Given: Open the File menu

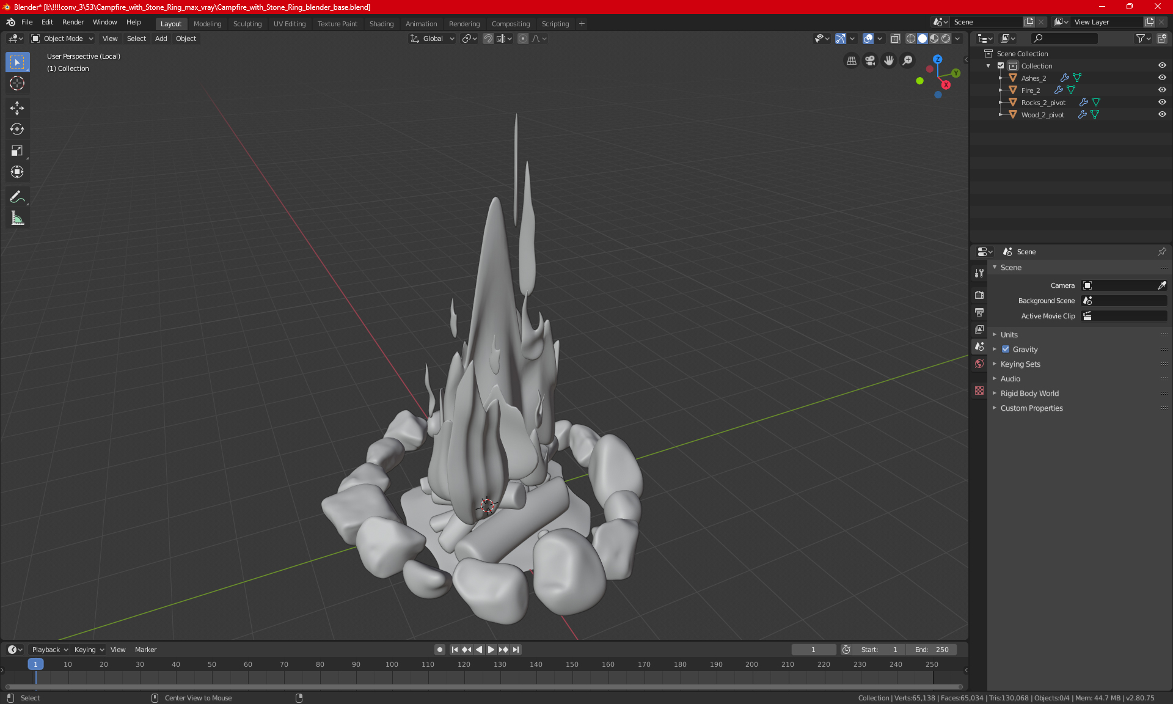Looking at the screenshot, I should (27, 22).
